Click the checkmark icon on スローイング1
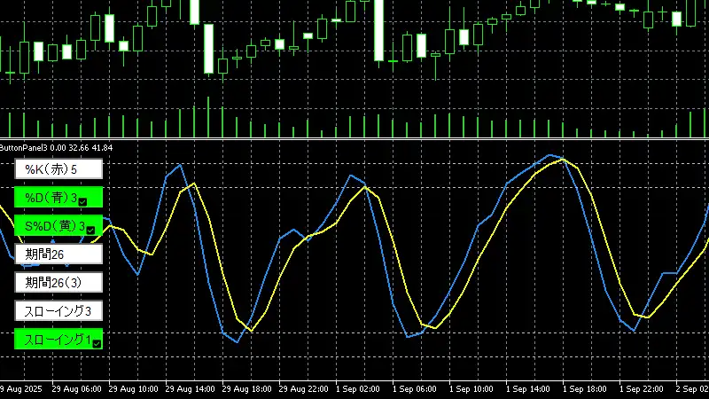 point(97,343)
